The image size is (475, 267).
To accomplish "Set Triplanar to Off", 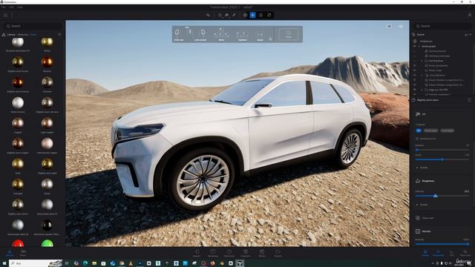I will click(419, 131).
